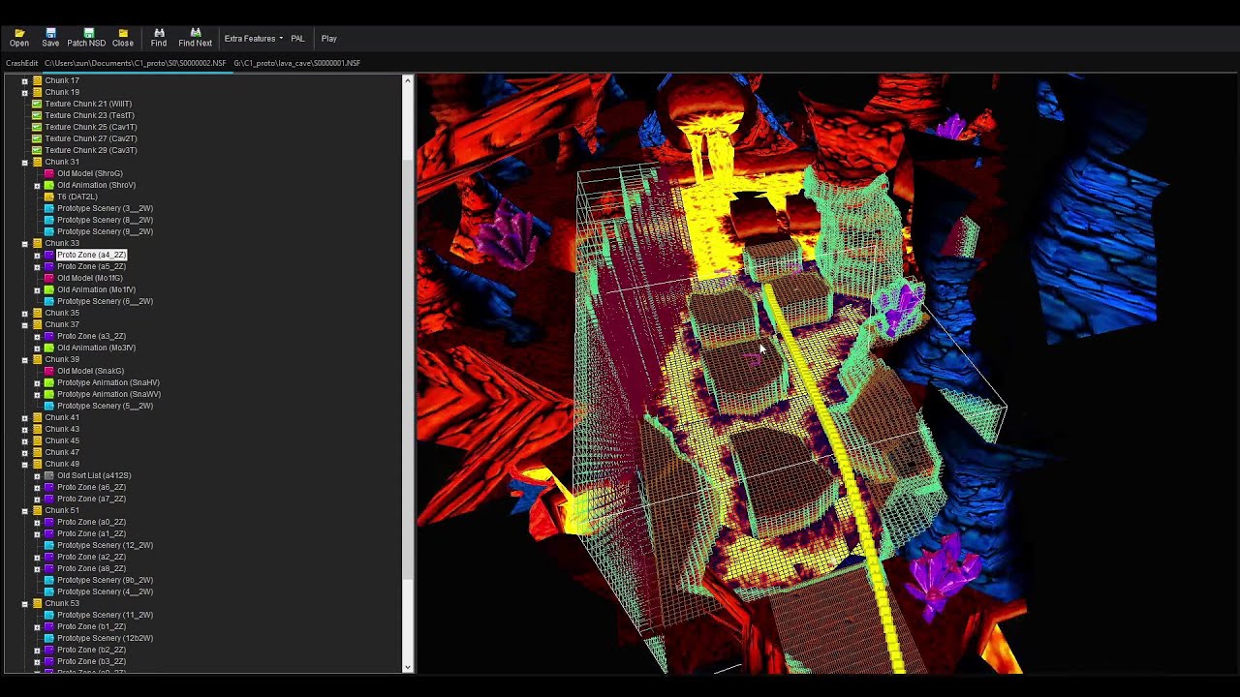Viewport: 1240px width, 697px height.
Task: Click the Chunk 43 folder icon
Action: (37, 429)
